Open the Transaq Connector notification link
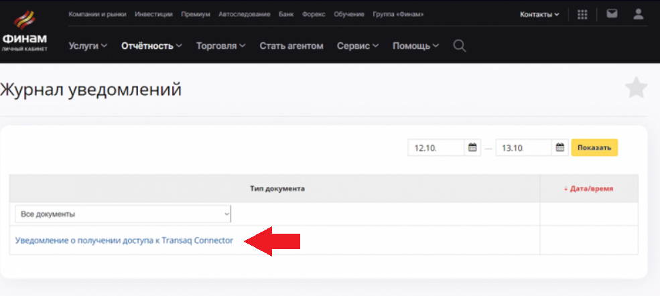660x296 pixels. coord(124,241)
